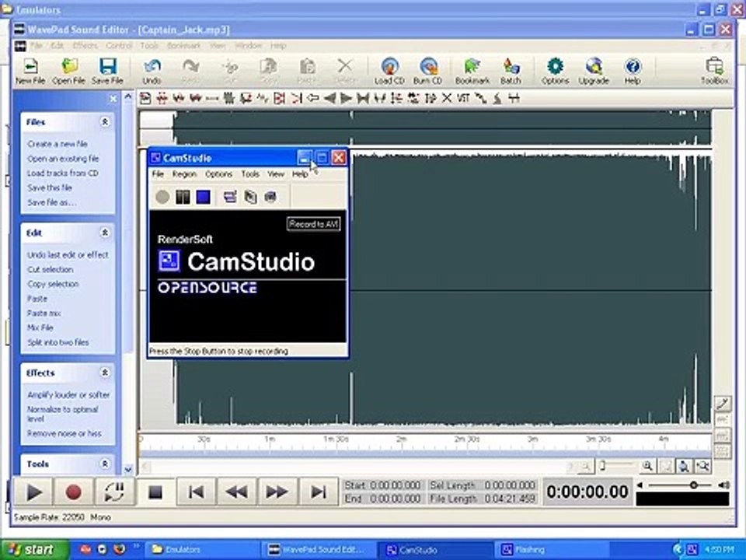Click the 2m mark on timeline ruler

[x=402, y=439]
